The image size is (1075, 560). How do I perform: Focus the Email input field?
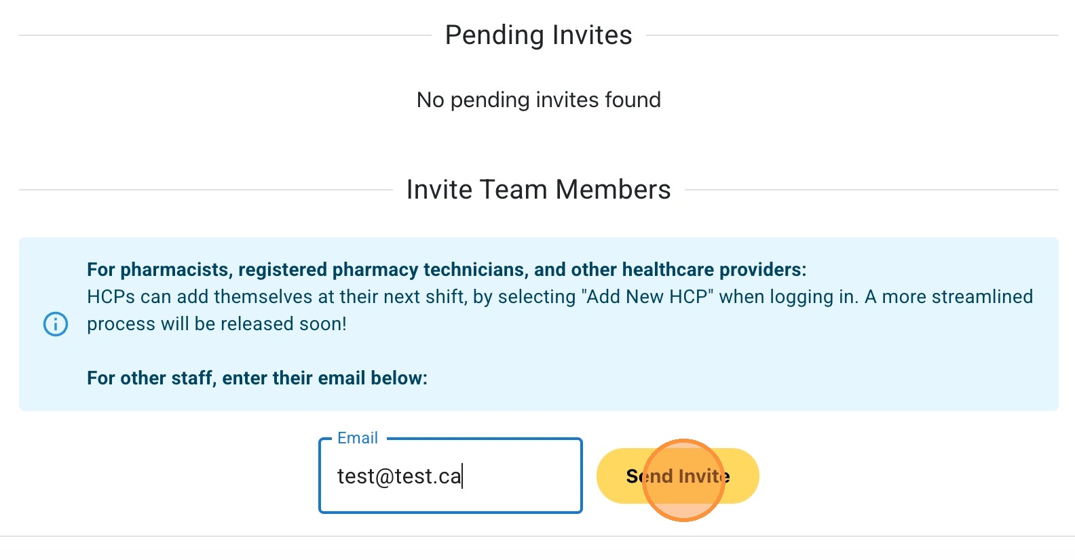click(449, 476)
